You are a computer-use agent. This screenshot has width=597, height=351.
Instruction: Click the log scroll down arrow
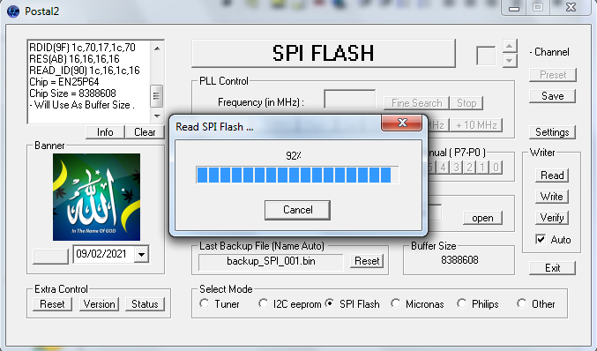click(x=157, y=116)
